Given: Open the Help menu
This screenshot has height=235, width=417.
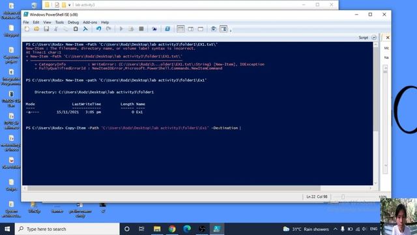Looking at the screenshot, I should 105,22.
